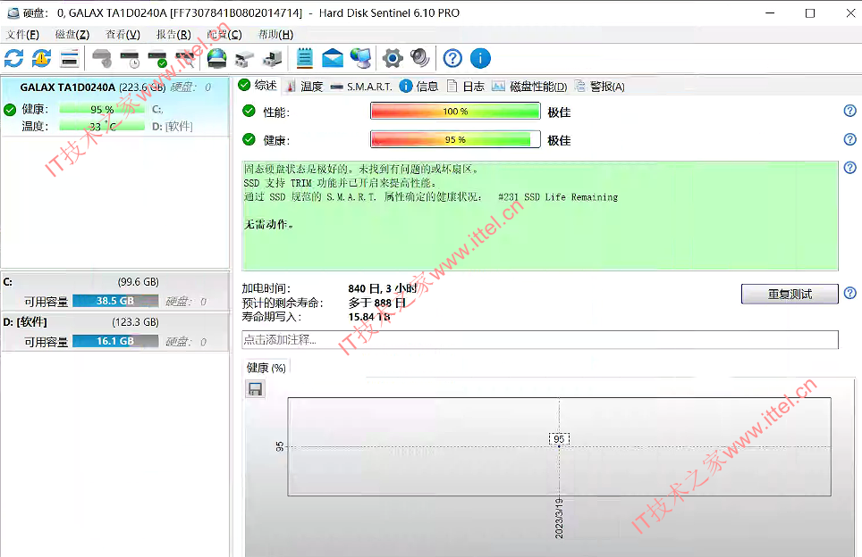Viewport: 862px width, 557px height.
Task: Click D: free space bar 16.1 GB
Action: pos(115,341)
